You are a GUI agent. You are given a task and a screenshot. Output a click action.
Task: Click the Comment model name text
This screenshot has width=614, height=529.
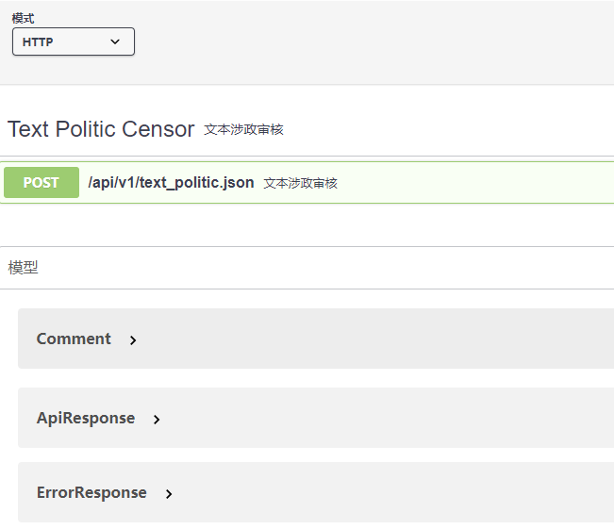(x=74, y=339)
